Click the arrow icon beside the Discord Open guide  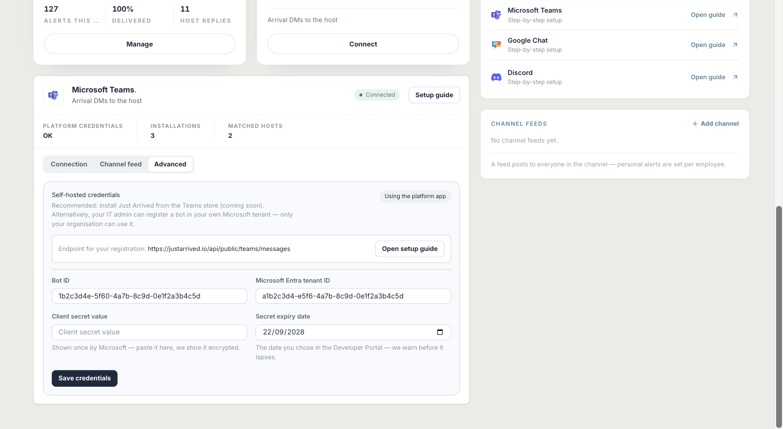(735, 77)
